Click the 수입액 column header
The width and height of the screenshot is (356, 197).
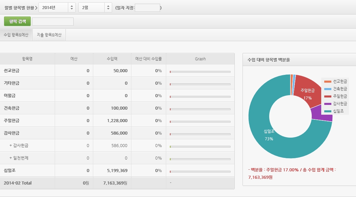(x=112, y=59)
